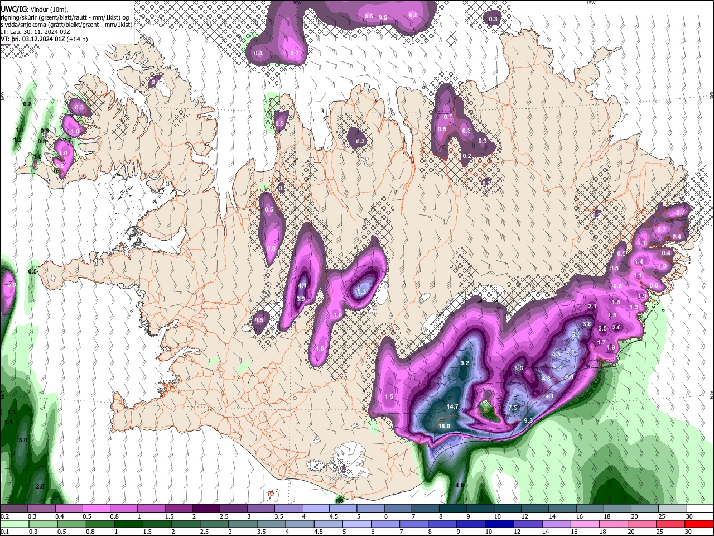The height and width of the screenshot is (536, 714).
Task: Click the '15W' longitude label
Action: point(591,3)
